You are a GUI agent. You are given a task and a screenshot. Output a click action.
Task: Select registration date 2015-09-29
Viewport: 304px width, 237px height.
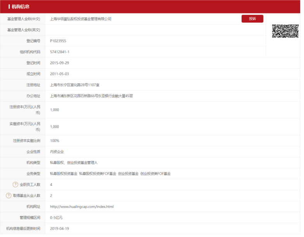pyautogui.click(x=60, y=64)
